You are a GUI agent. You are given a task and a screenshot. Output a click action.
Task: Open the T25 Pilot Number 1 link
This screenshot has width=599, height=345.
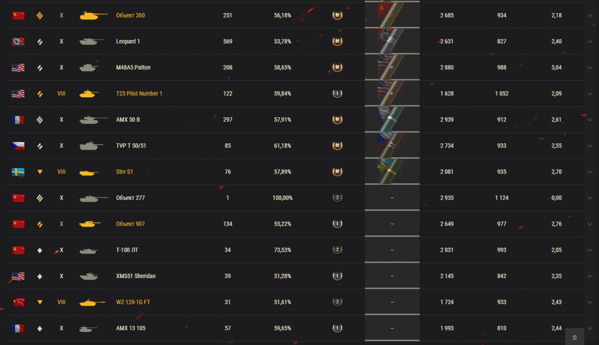click(139, 93)
